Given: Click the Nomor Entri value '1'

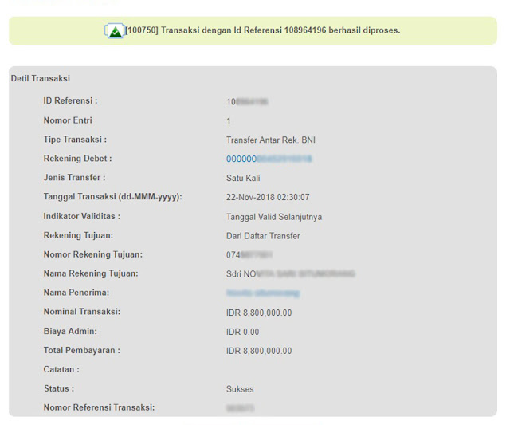Looking at the screenshot, I should (x=229, y=121).
